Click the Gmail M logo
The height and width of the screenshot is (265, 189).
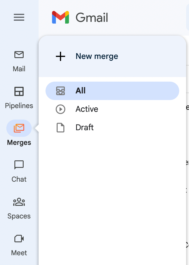coord(61,17)
